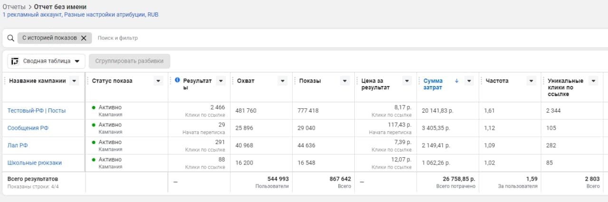Open the Сводная таблица dropdown
The width and height of the screenshot is (608, 202).
point(77,61)
